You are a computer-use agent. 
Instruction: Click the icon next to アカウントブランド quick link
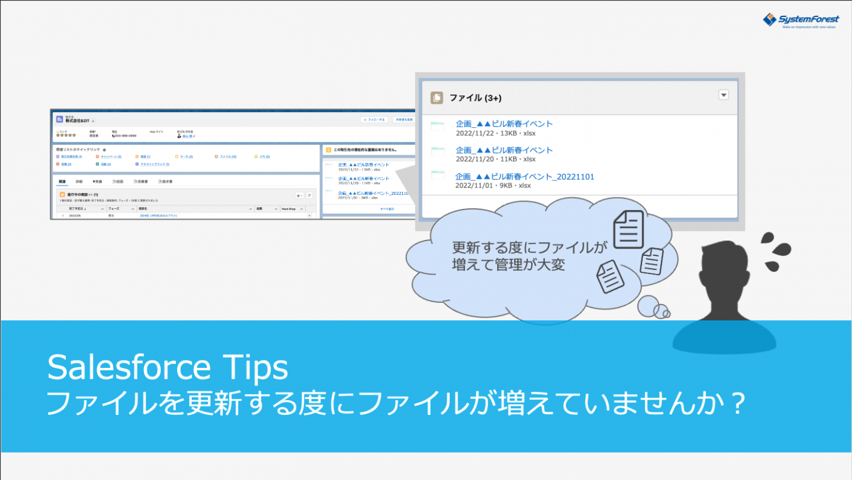(x=137, y=164)
